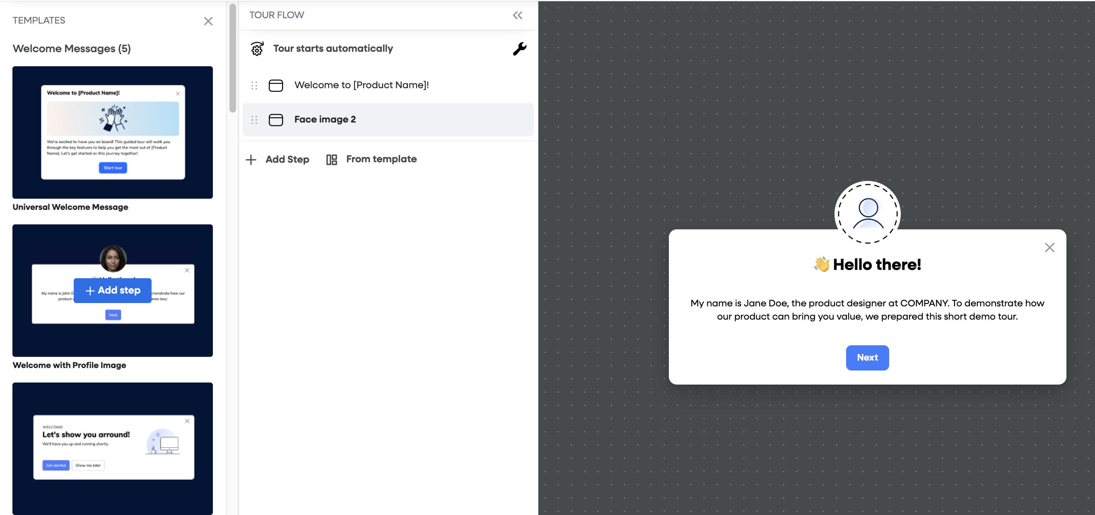Click the templates panel scrollbar
This screenshot has width=1095, height=515.
point(232,58)
